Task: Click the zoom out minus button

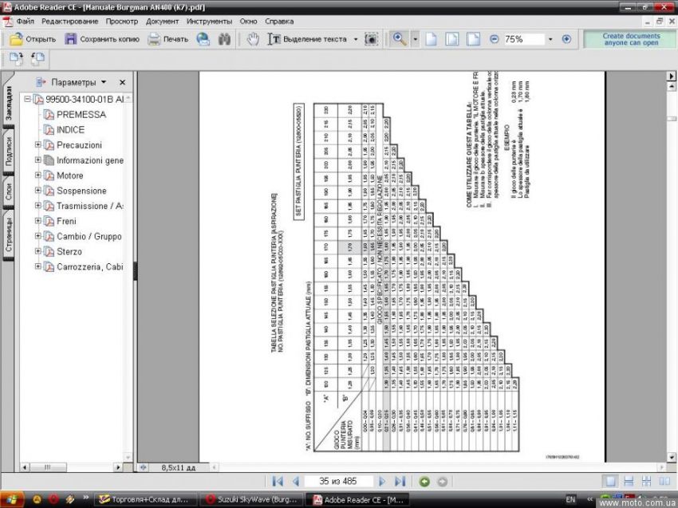Action: (494, 38)
